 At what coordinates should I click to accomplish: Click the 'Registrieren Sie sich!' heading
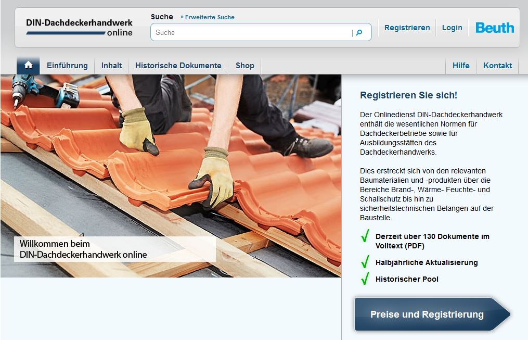coord(408,95)
